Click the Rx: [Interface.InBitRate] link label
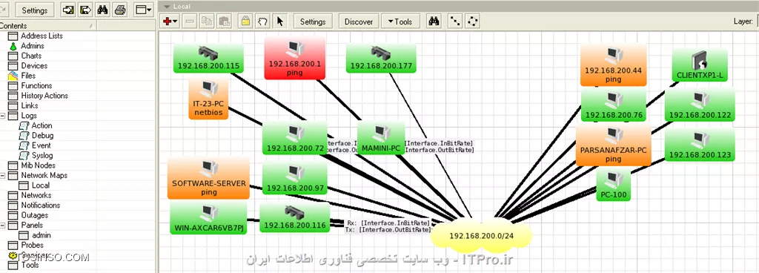This screenshot has height=273, width=759. pyautogui.click(x=388, y=223)
